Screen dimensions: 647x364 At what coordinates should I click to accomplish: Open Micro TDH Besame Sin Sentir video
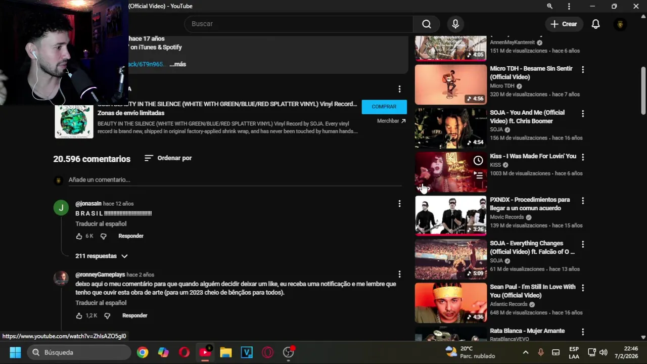(x=451, y=84)
